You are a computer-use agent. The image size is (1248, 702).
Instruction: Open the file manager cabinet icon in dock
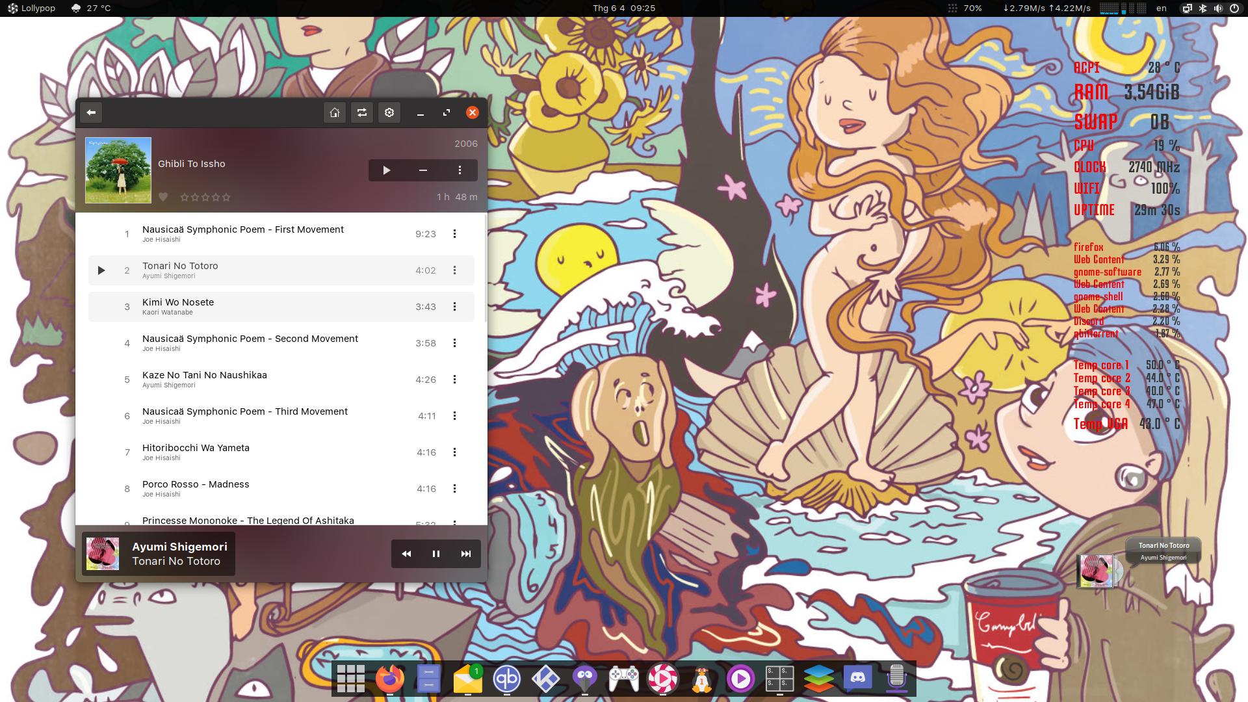click(429, 679)
